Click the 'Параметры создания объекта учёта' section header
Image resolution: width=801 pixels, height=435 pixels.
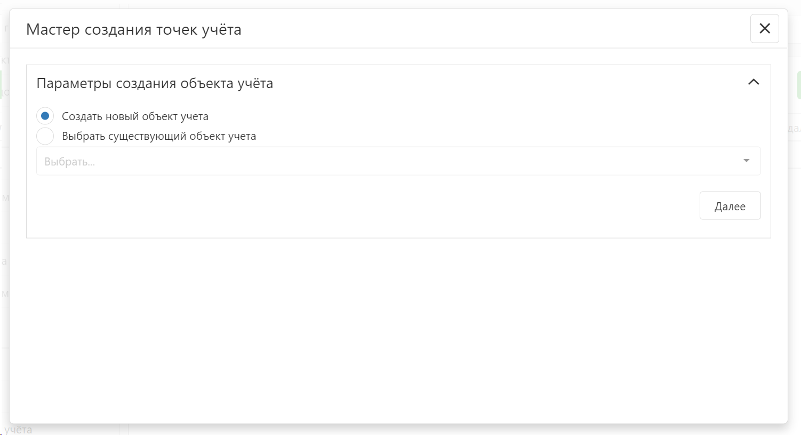[155, 83]
